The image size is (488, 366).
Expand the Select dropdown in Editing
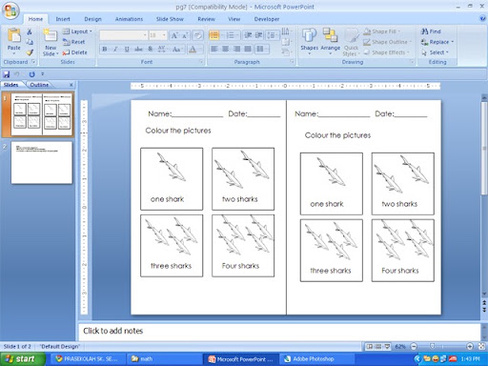[x=435, y=52]
